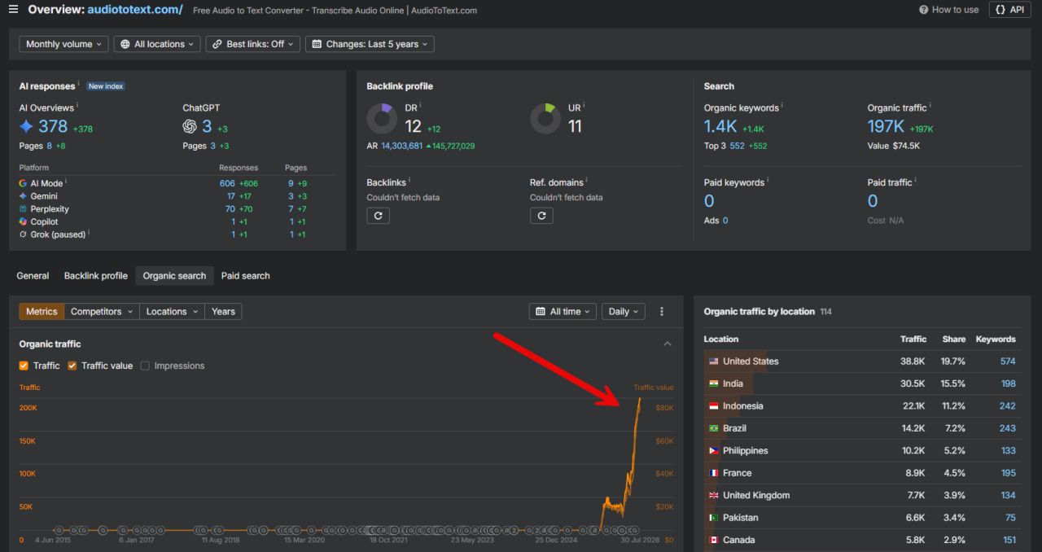Switch to the Backlink profile tab
The width and height of the screenshot is (1042, 552).
click(96, 276)
